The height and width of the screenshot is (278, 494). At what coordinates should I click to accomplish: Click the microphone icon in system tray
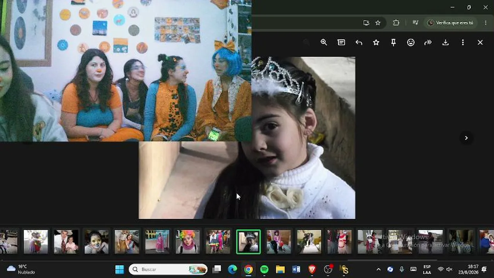[402, 269]
